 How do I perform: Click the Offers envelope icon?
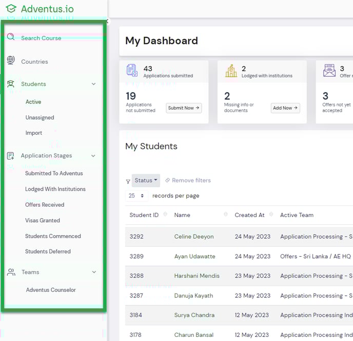coord(329,70)
